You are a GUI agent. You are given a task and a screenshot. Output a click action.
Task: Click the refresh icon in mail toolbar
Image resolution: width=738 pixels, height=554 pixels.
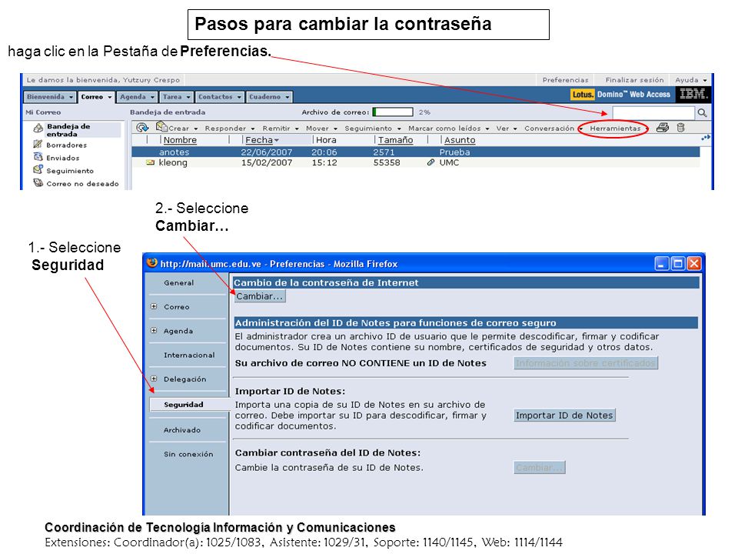tap(142, 127)
